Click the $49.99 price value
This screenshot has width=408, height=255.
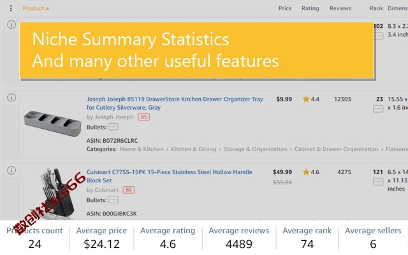pos(282,172)
